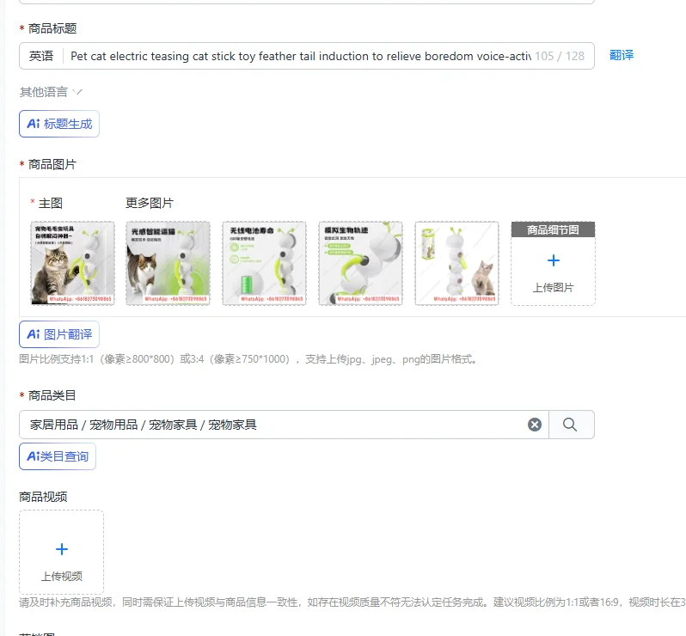Click the 商品细节图 header label

[553, 229]
